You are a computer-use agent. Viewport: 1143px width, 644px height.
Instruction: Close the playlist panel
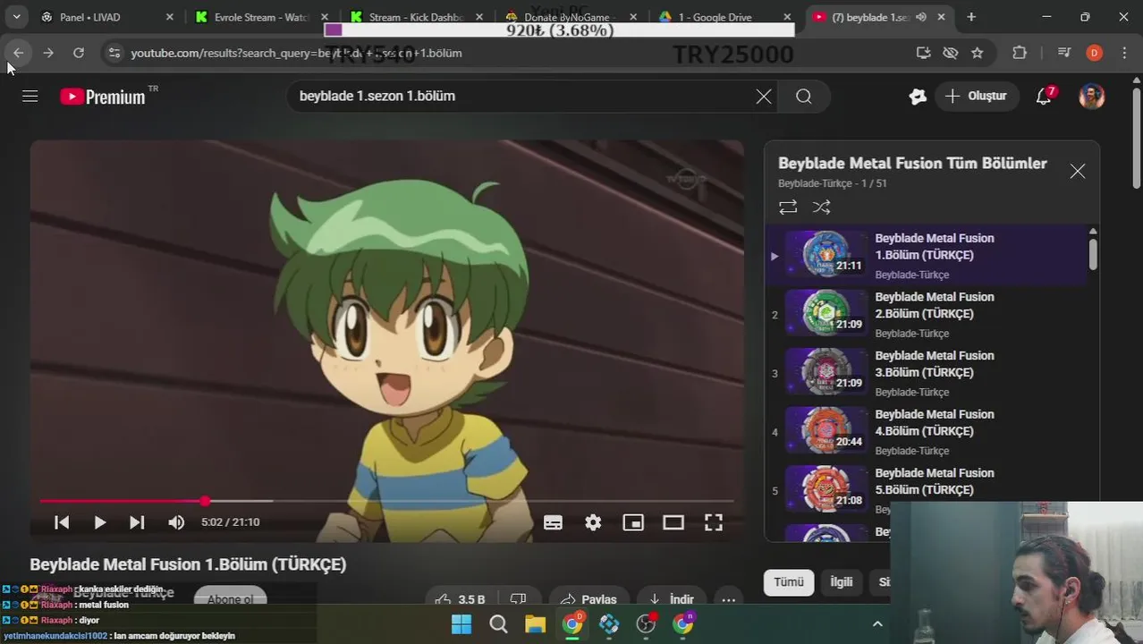pyautogui.click(x=1078, y=171)
